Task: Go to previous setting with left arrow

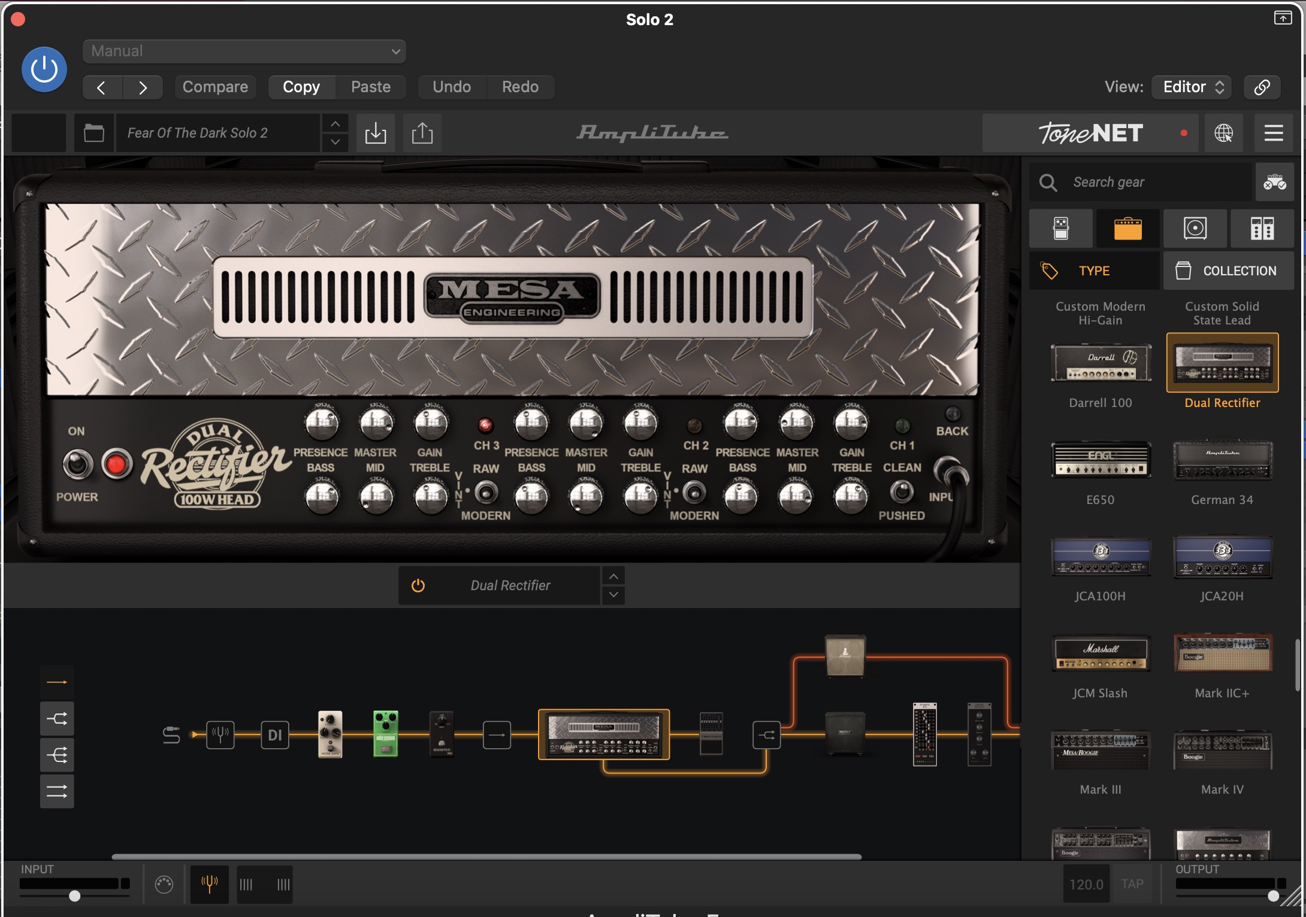Action: (102, 87)
